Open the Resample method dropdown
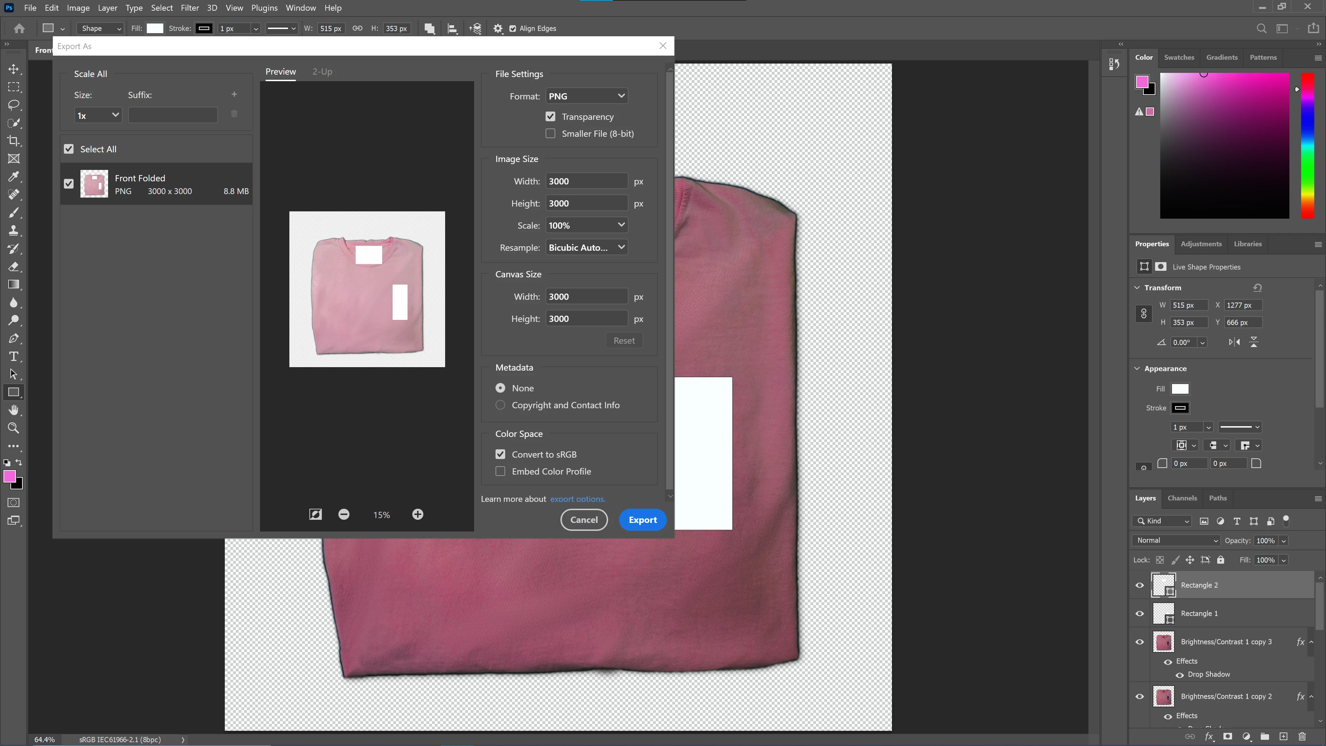This screenshot has width=1326, height=746. pos(586,248)
